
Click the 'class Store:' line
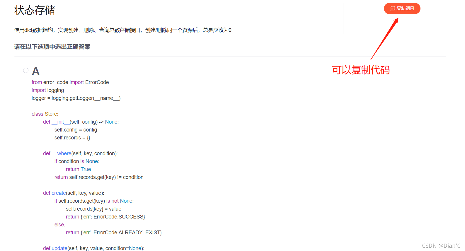point(45,114)
